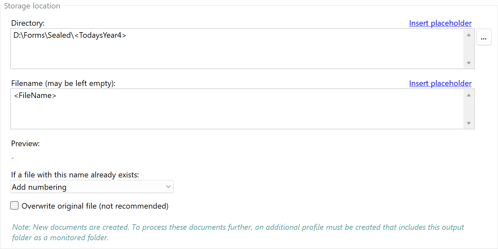The image size is (498, 249).
Task: Click the italic note about new documents
Action: coord(238,232)
